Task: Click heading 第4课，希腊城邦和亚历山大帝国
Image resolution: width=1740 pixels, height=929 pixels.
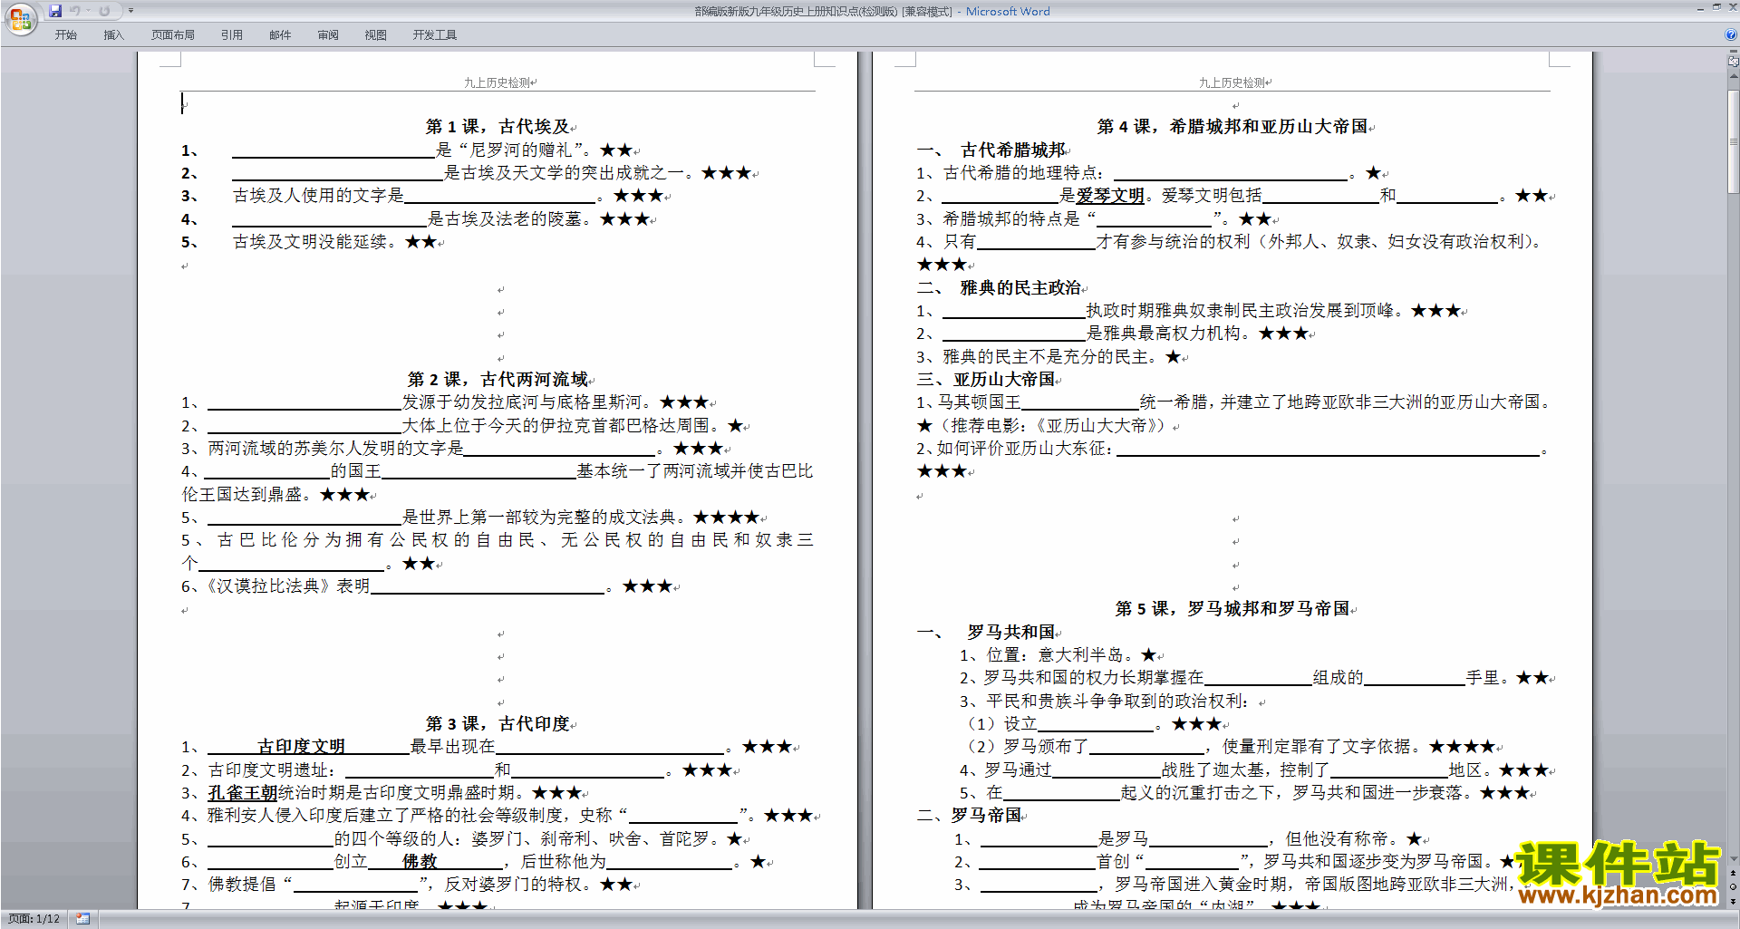Action: click(1232, 126)
